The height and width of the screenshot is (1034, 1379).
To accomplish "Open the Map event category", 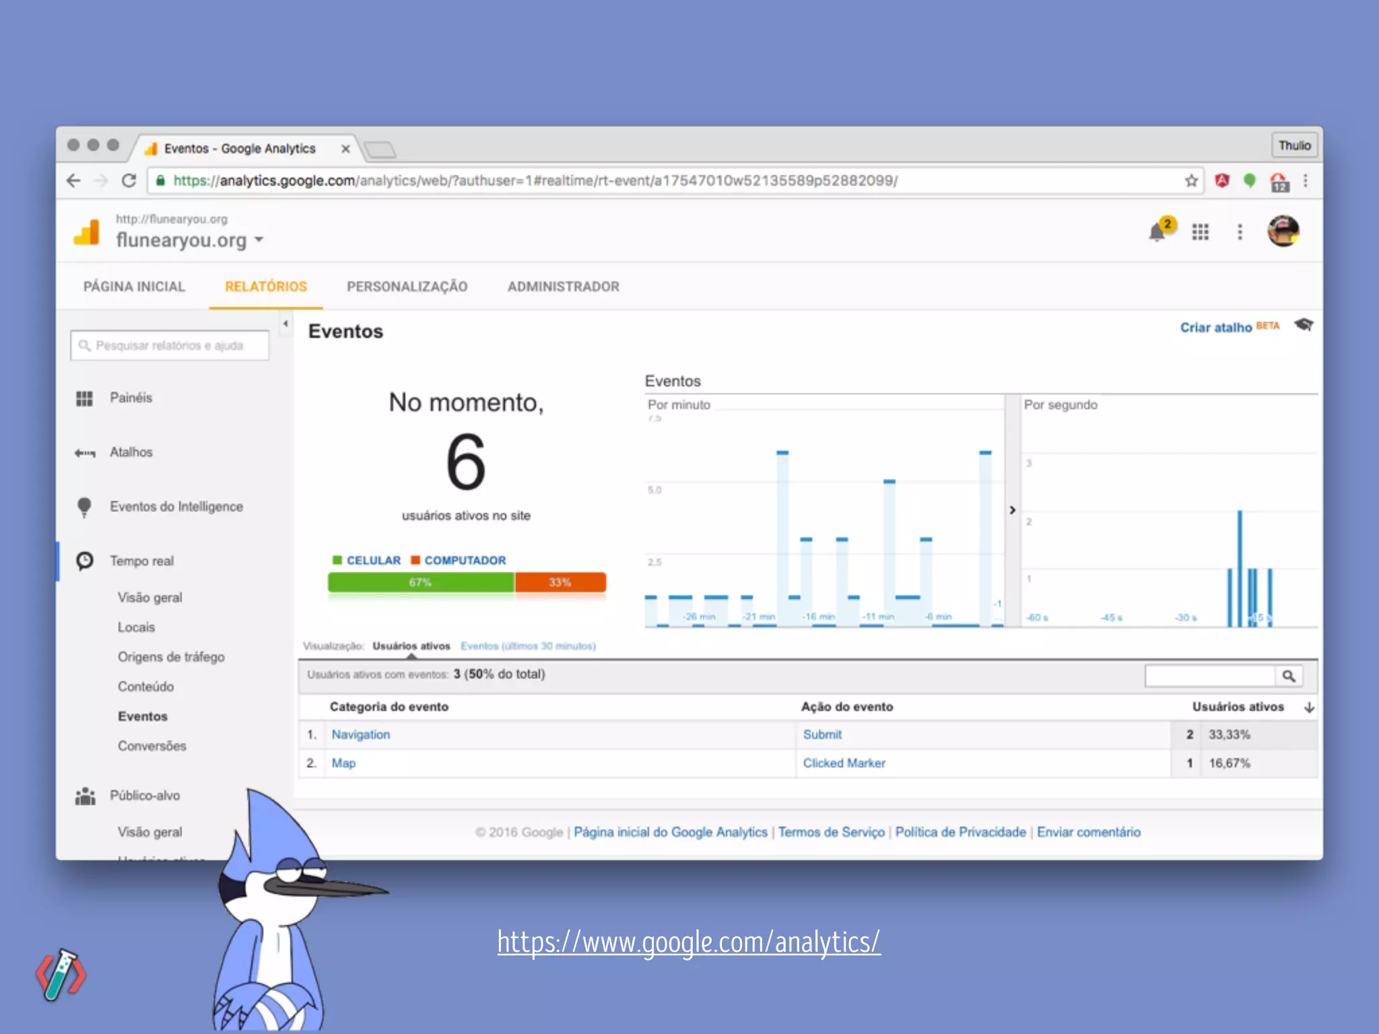I will [x=343, y=763].
